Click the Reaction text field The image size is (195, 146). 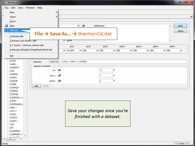(118, 62)
